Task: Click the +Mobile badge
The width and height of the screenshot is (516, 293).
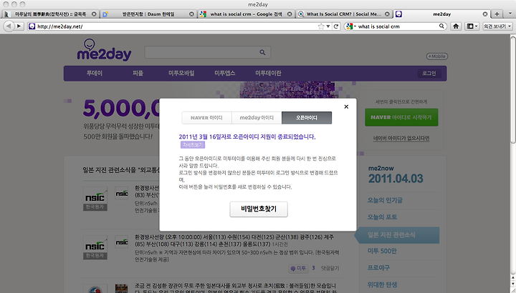Action: 437,56
